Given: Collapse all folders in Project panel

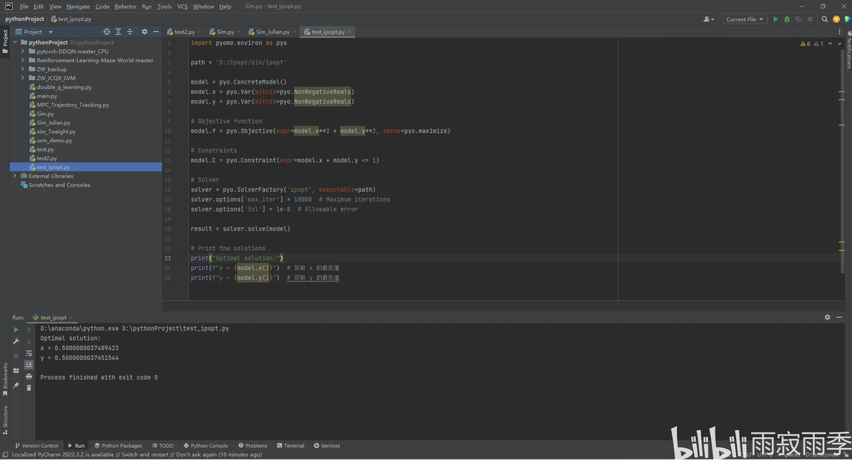Looking at the screenshot, I should (130, 32).
